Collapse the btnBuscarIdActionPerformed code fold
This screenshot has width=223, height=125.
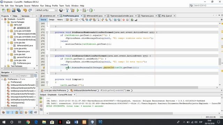coord(47,56)
